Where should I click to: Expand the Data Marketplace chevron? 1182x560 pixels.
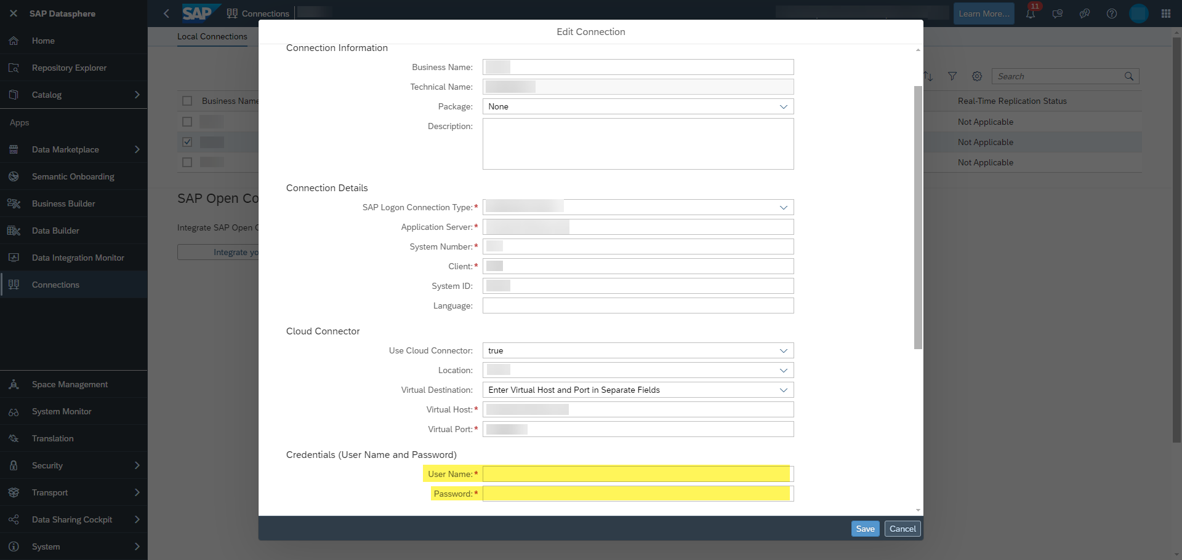137,149
